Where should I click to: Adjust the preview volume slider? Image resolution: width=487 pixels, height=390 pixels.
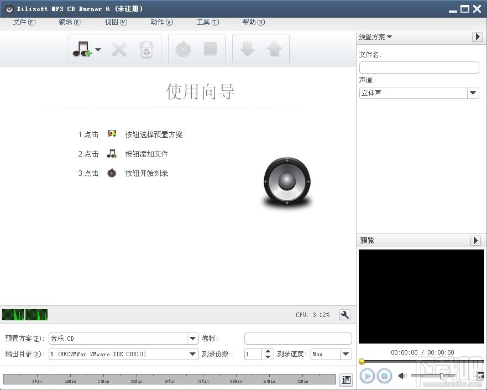[x=433, y=376]
